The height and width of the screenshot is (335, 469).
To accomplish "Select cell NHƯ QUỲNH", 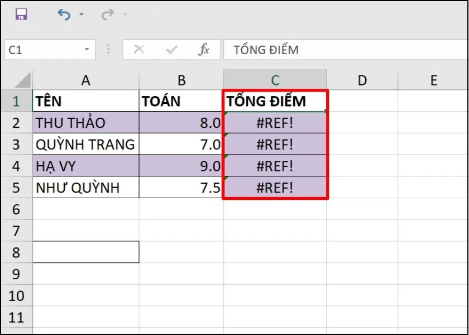I will click(86, 188).
